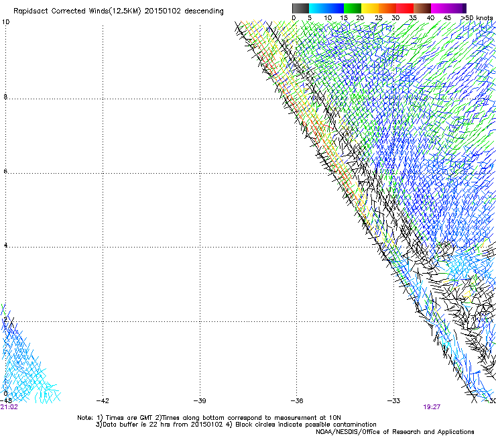Click the latitude label '6' on the axis
The width and height of the screenshot is (496, 436).
(5, 171)
